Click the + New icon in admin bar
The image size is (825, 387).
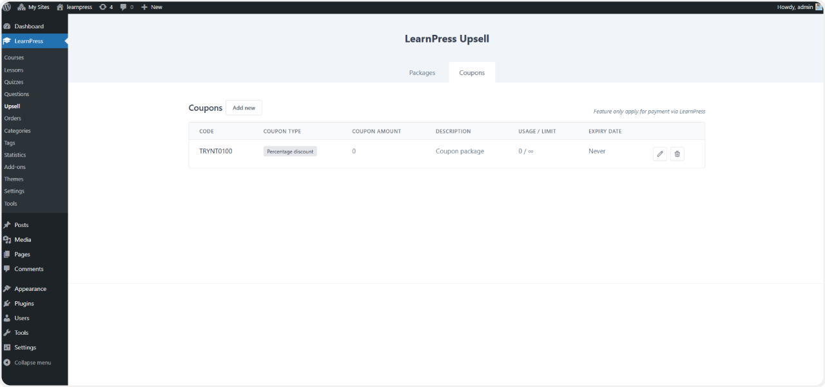tap(144, 6)
